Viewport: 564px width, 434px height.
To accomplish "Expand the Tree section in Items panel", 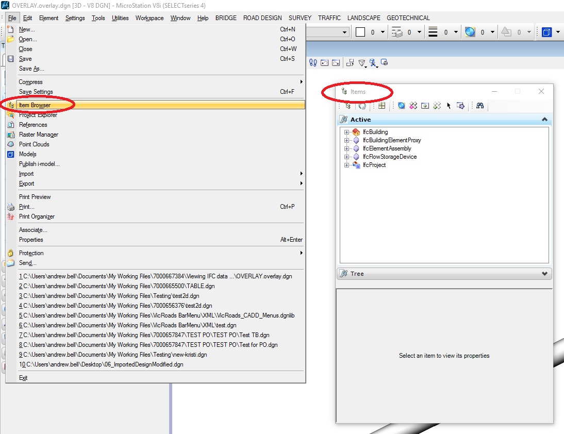I will tap(544, 274).
